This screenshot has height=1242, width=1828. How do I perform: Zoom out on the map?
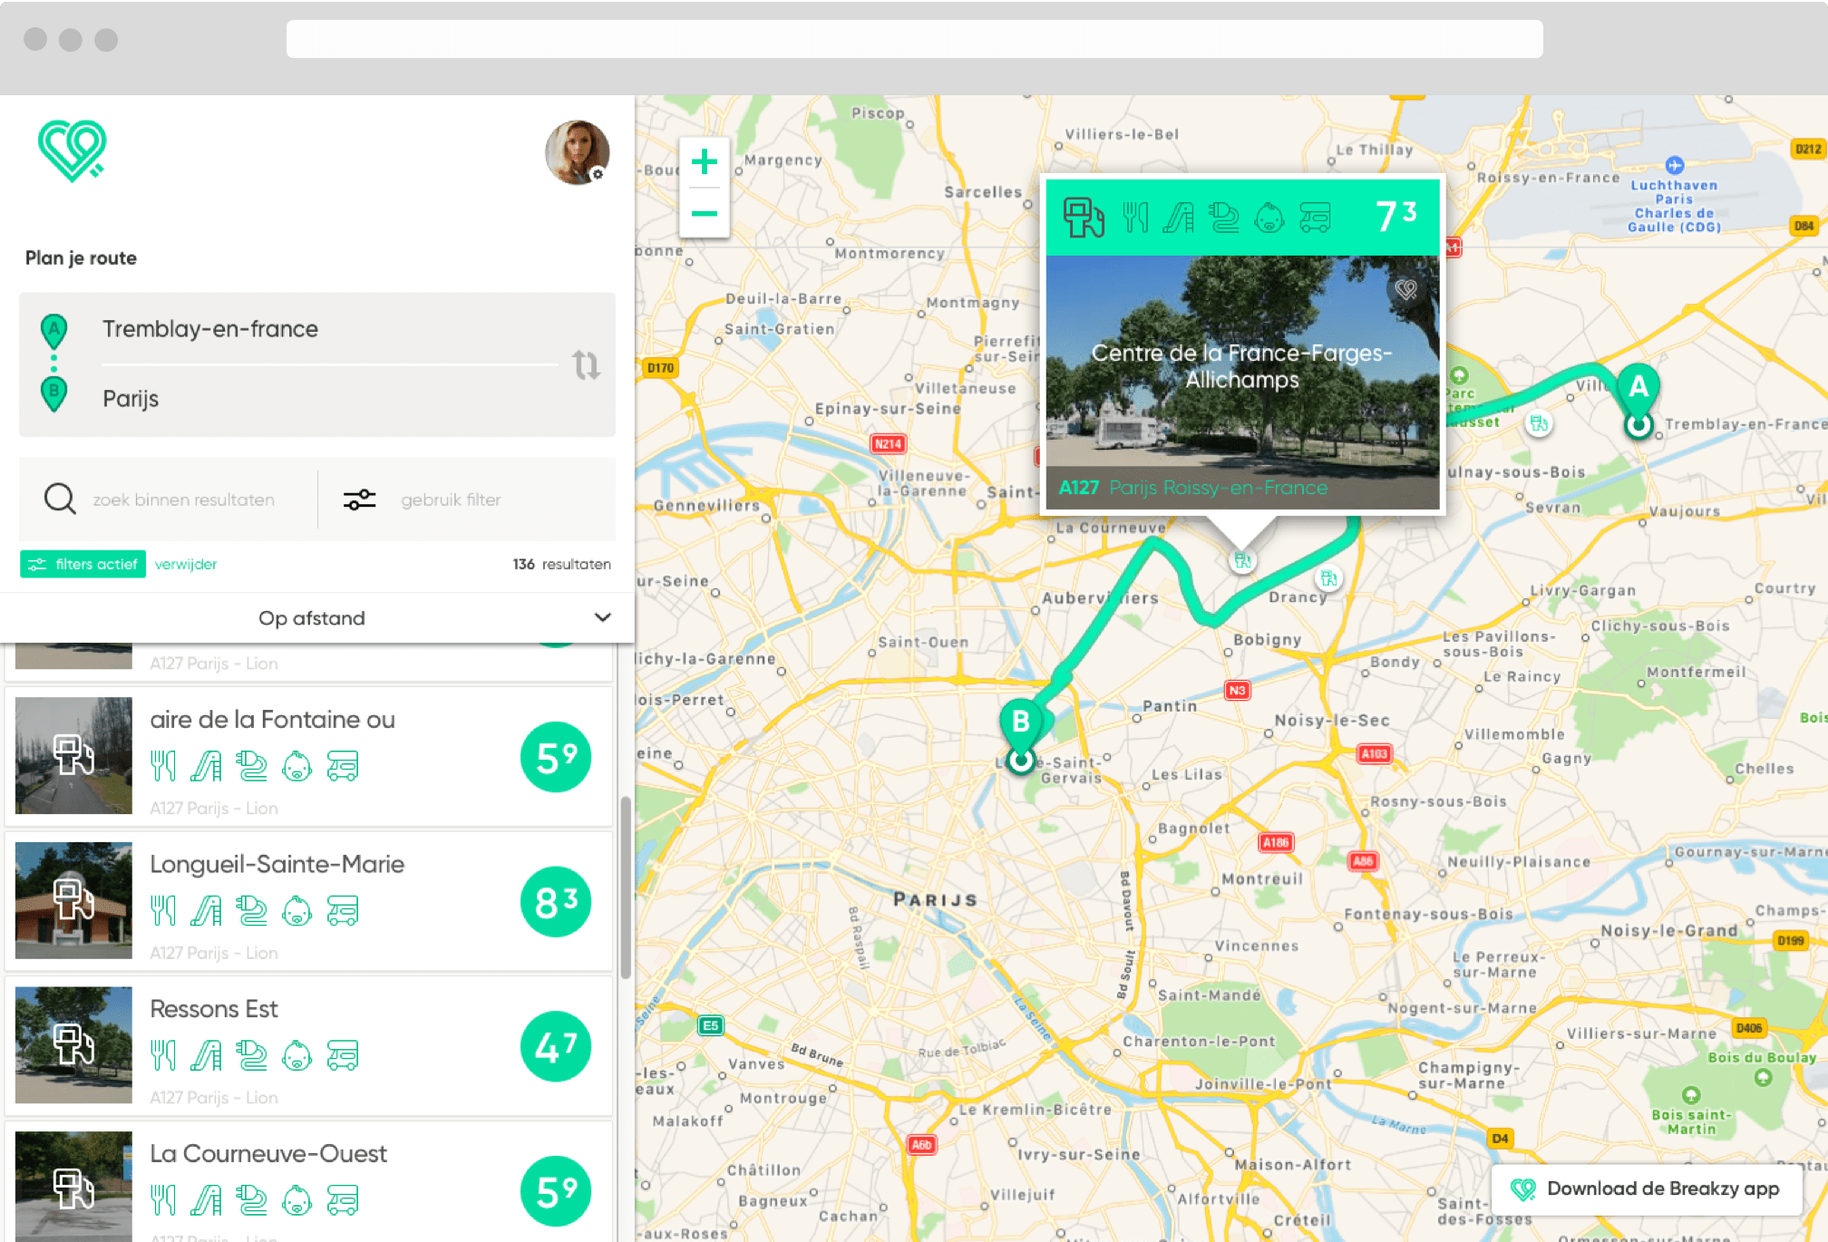pyautogui.click(x=705, y=214)
